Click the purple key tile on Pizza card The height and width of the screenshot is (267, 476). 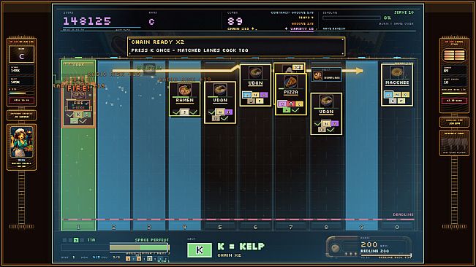(282, 104)
